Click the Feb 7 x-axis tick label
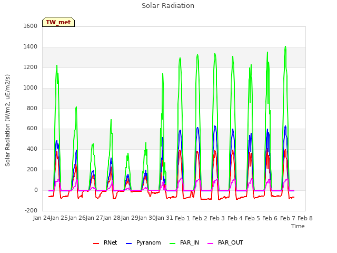Viewport: 337px width, 253px height. pos(288,218)
